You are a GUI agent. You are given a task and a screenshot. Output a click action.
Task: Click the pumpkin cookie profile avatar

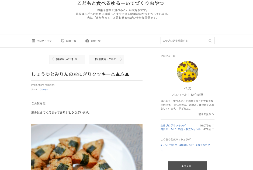[x=188, y=71]
